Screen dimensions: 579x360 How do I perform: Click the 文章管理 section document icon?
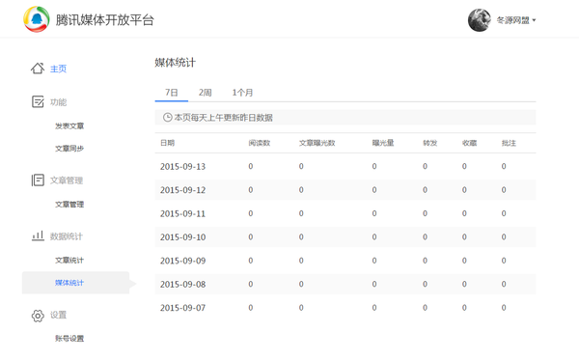[38, 180]
